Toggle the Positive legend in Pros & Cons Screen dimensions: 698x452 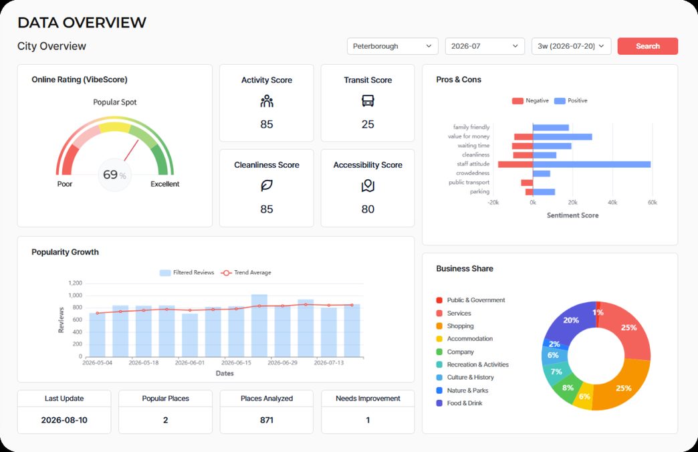point(571,101)
